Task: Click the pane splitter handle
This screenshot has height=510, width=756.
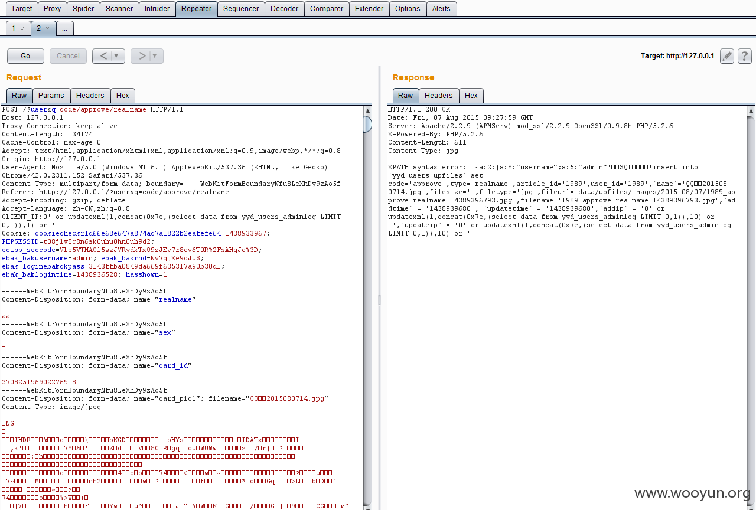Action: click(x=379, y=300)
